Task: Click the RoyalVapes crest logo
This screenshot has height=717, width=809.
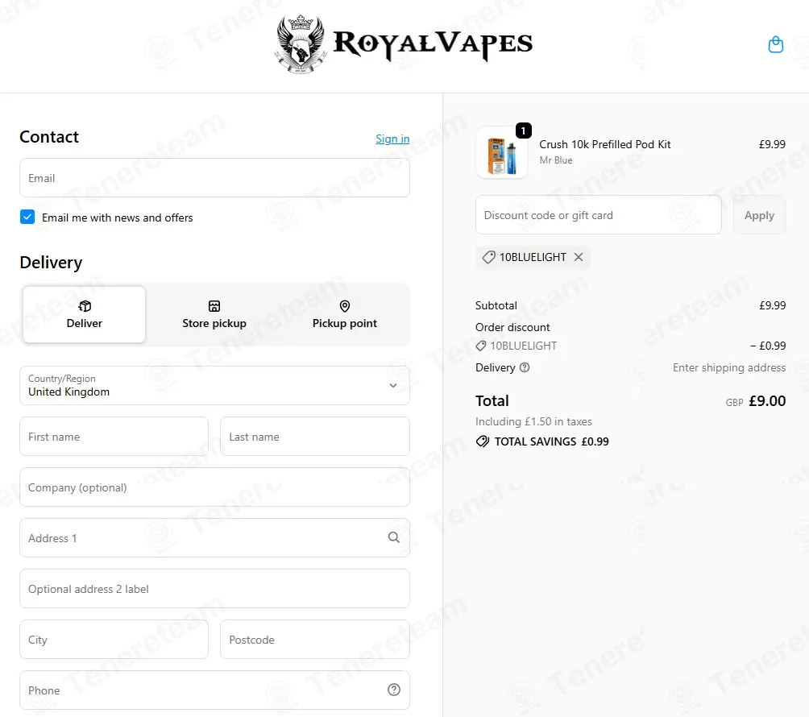Action: click(x=301, y=44)
